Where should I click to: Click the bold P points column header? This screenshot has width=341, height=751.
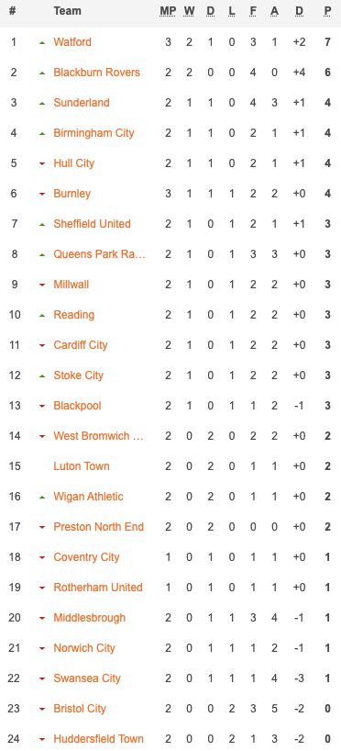point(327,11)
